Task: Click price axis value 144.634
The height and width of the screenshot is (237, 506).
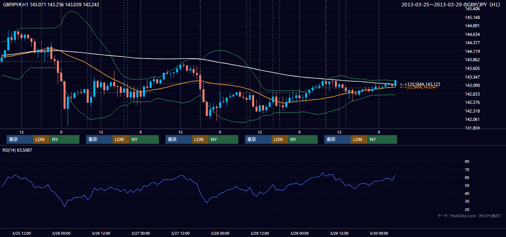Action: point(472,34)
